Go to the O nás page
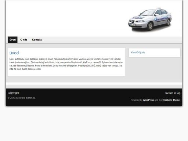Viewport: 188px width, 141px height. (x=24, y=40)
